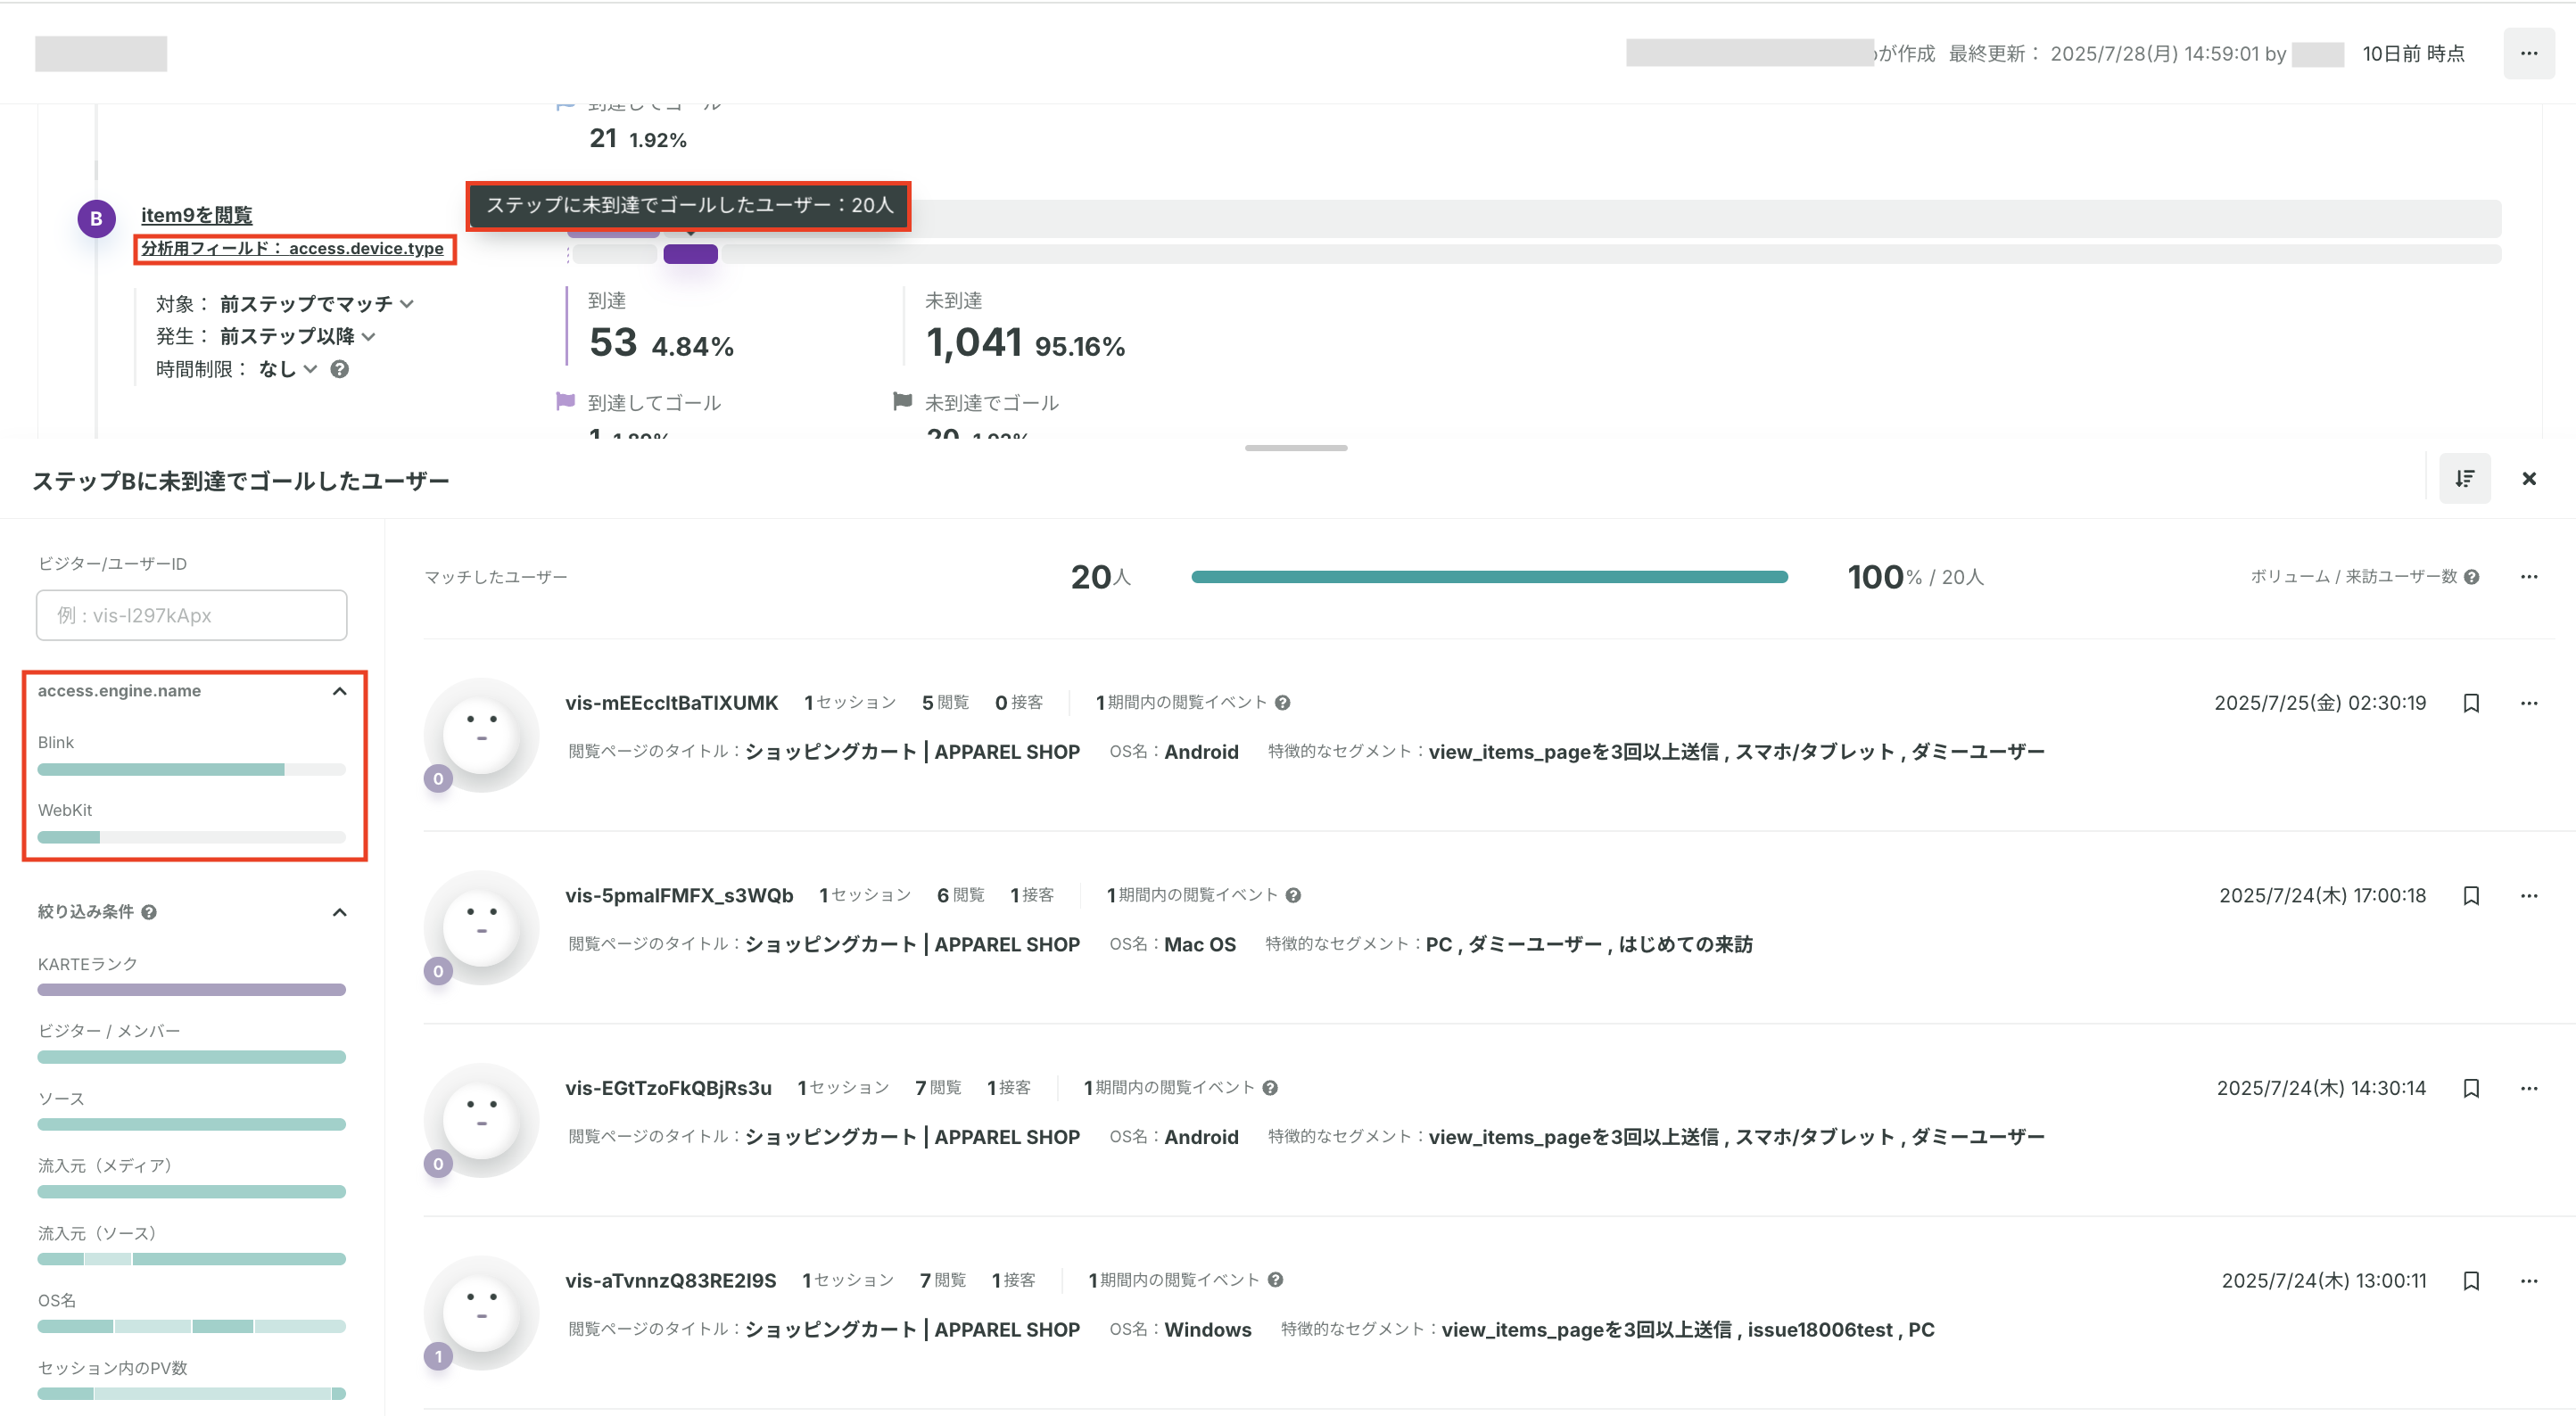Click the 流入元（ソース） filter bar

pos(191,1260)
